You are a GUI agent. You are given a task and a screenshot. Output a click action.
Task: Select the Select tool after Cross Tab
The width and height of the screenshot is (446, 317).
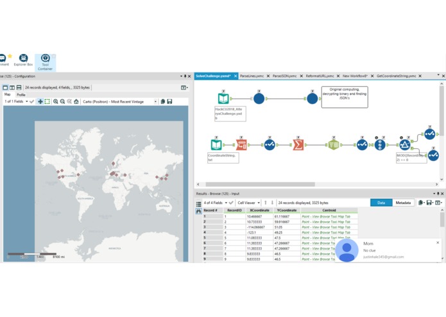click(362, 145)
